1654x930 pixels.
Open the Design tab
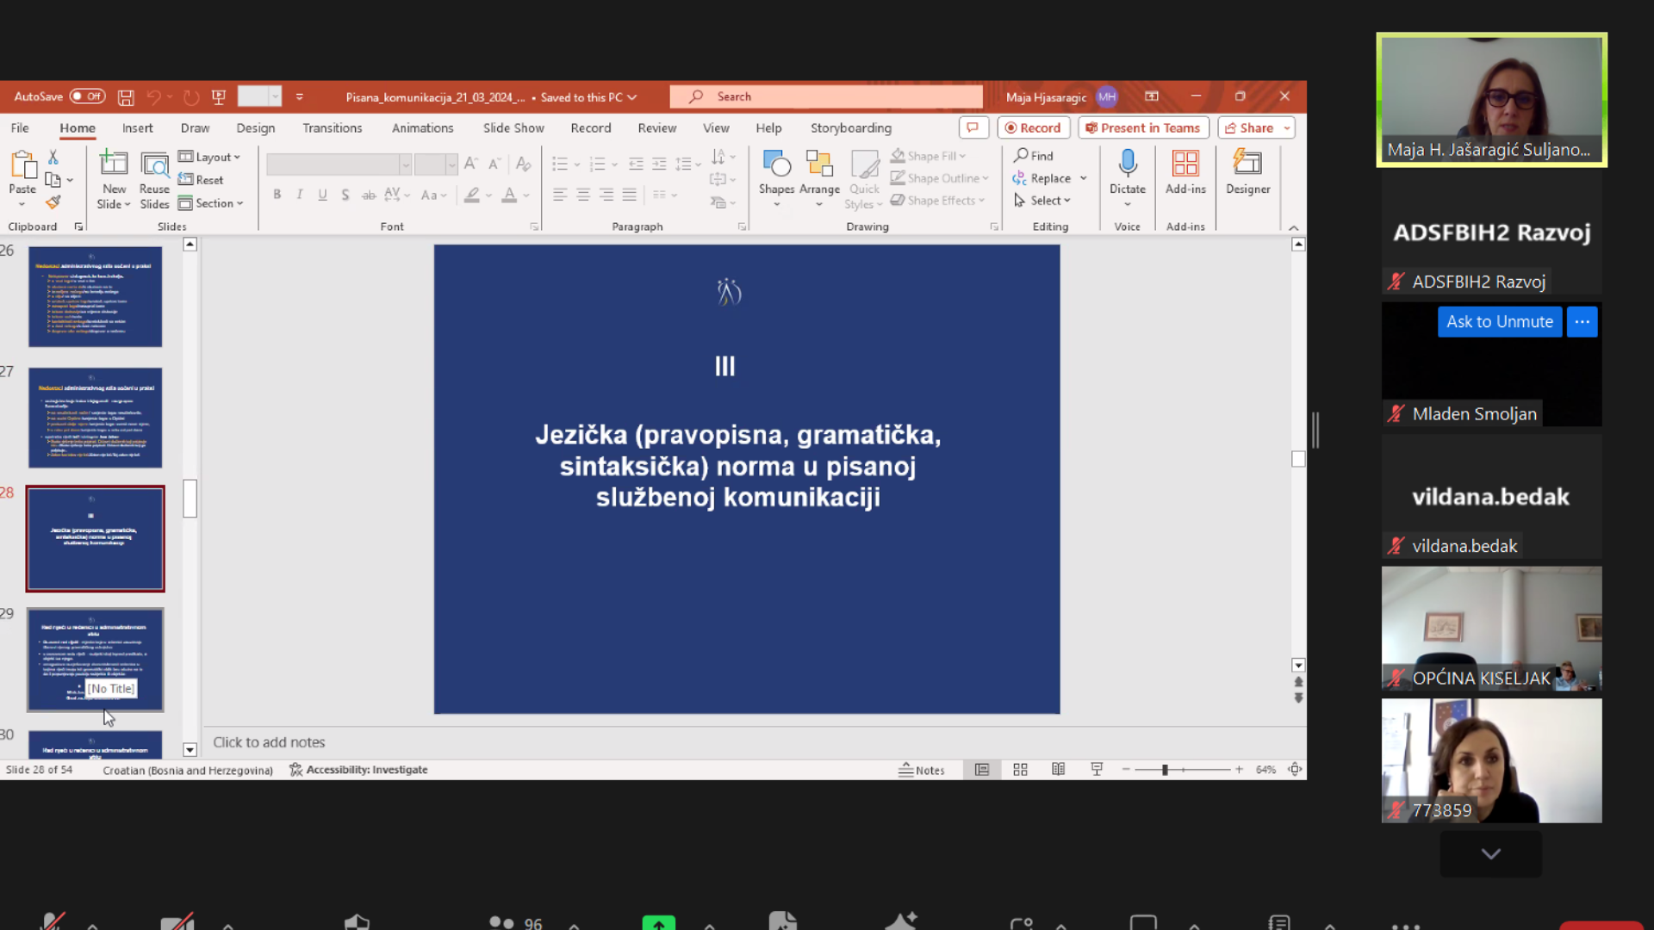click(256, 127)
